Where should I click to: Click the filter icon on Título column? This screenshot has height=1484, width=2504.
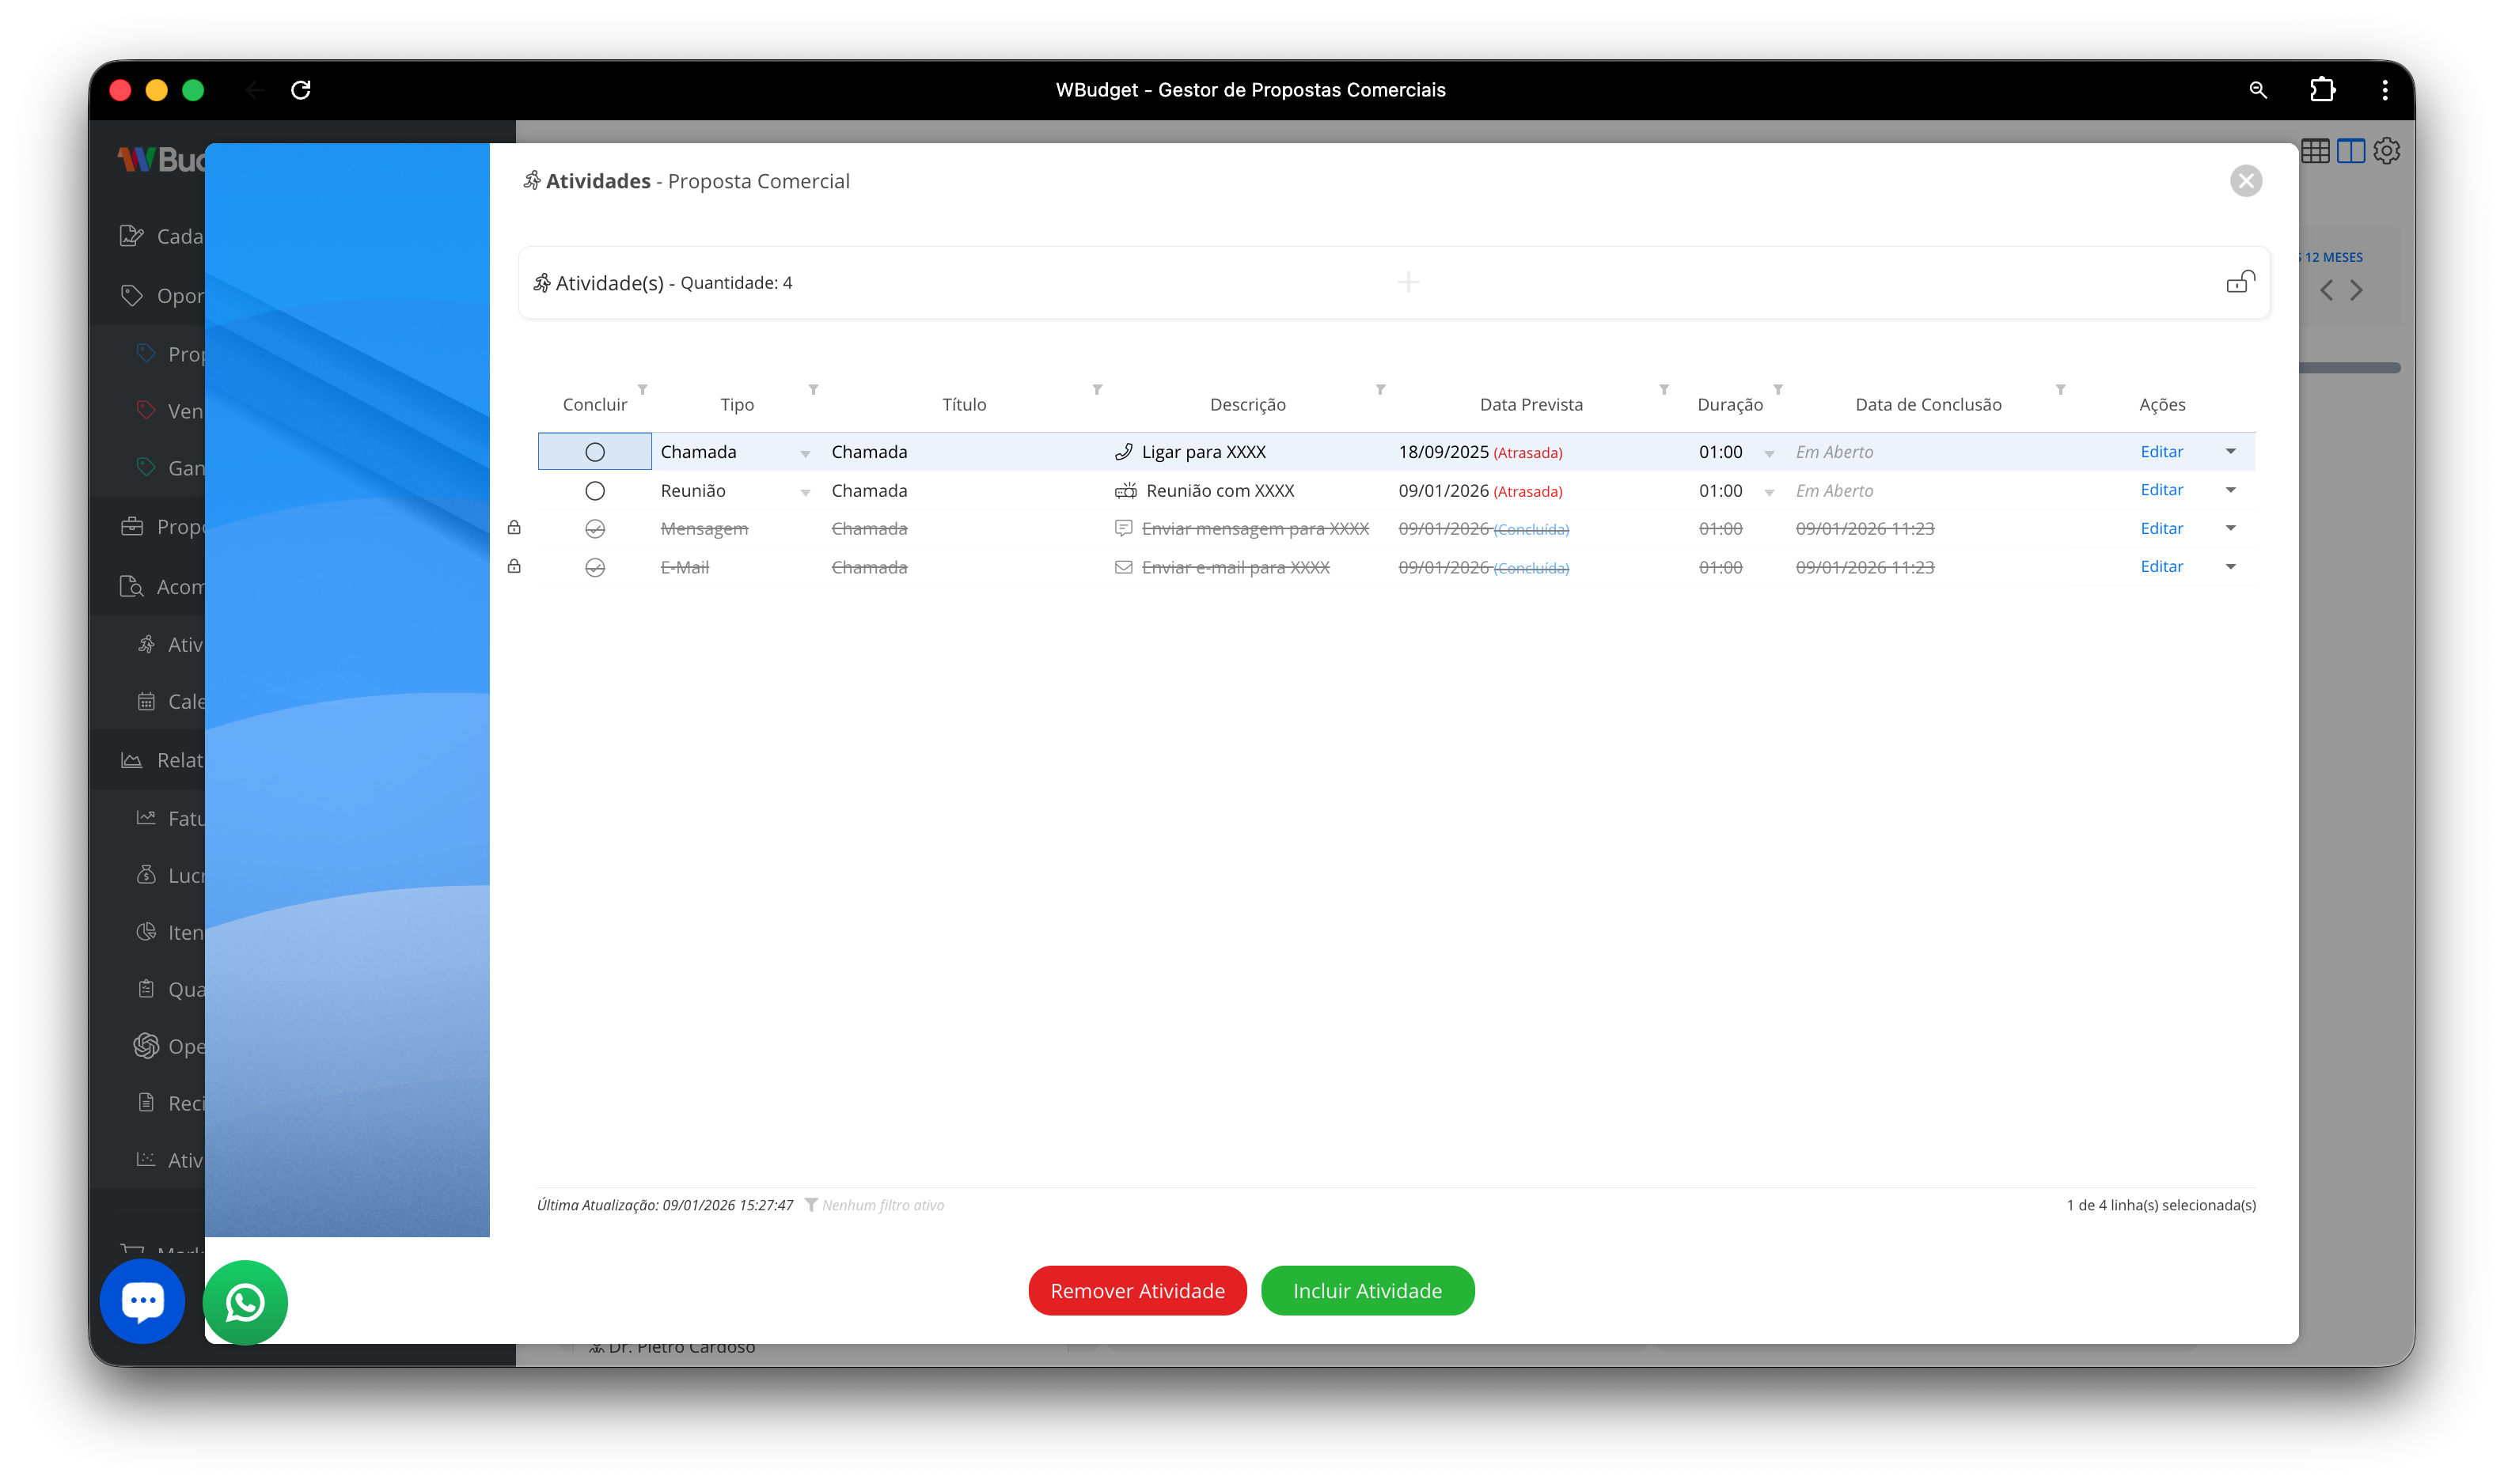[1098, 389]
